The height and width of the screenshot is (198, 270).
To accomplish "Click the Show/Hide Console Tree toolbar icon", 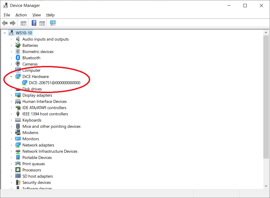I will [x=24, y=23].
